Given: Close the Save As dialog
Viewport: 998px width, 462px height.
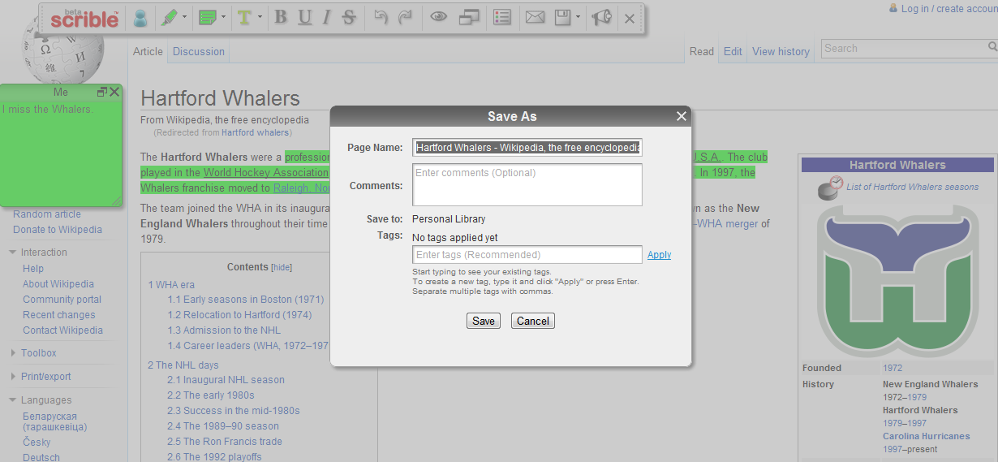Looking at the screenshot, I should point(682,116).
